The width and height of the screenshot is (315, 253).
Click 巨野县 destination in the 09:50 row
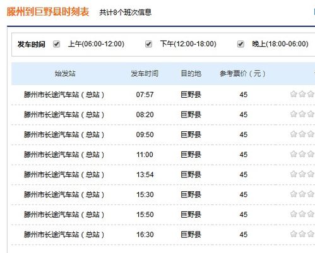pos(191,134)
